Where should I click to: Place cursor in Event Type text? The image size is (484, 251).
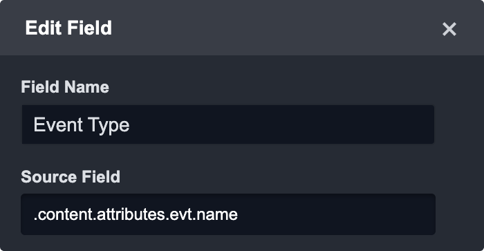(82, 125)
